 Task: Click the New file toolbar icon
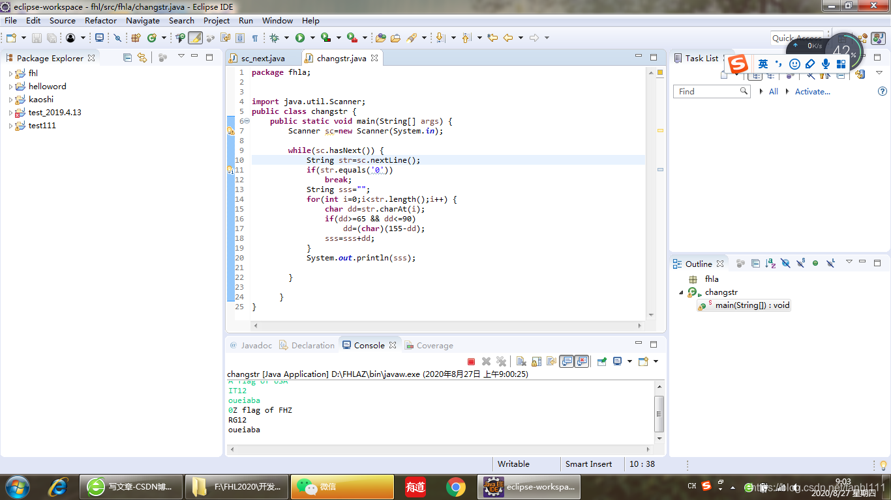coord(11,38)
